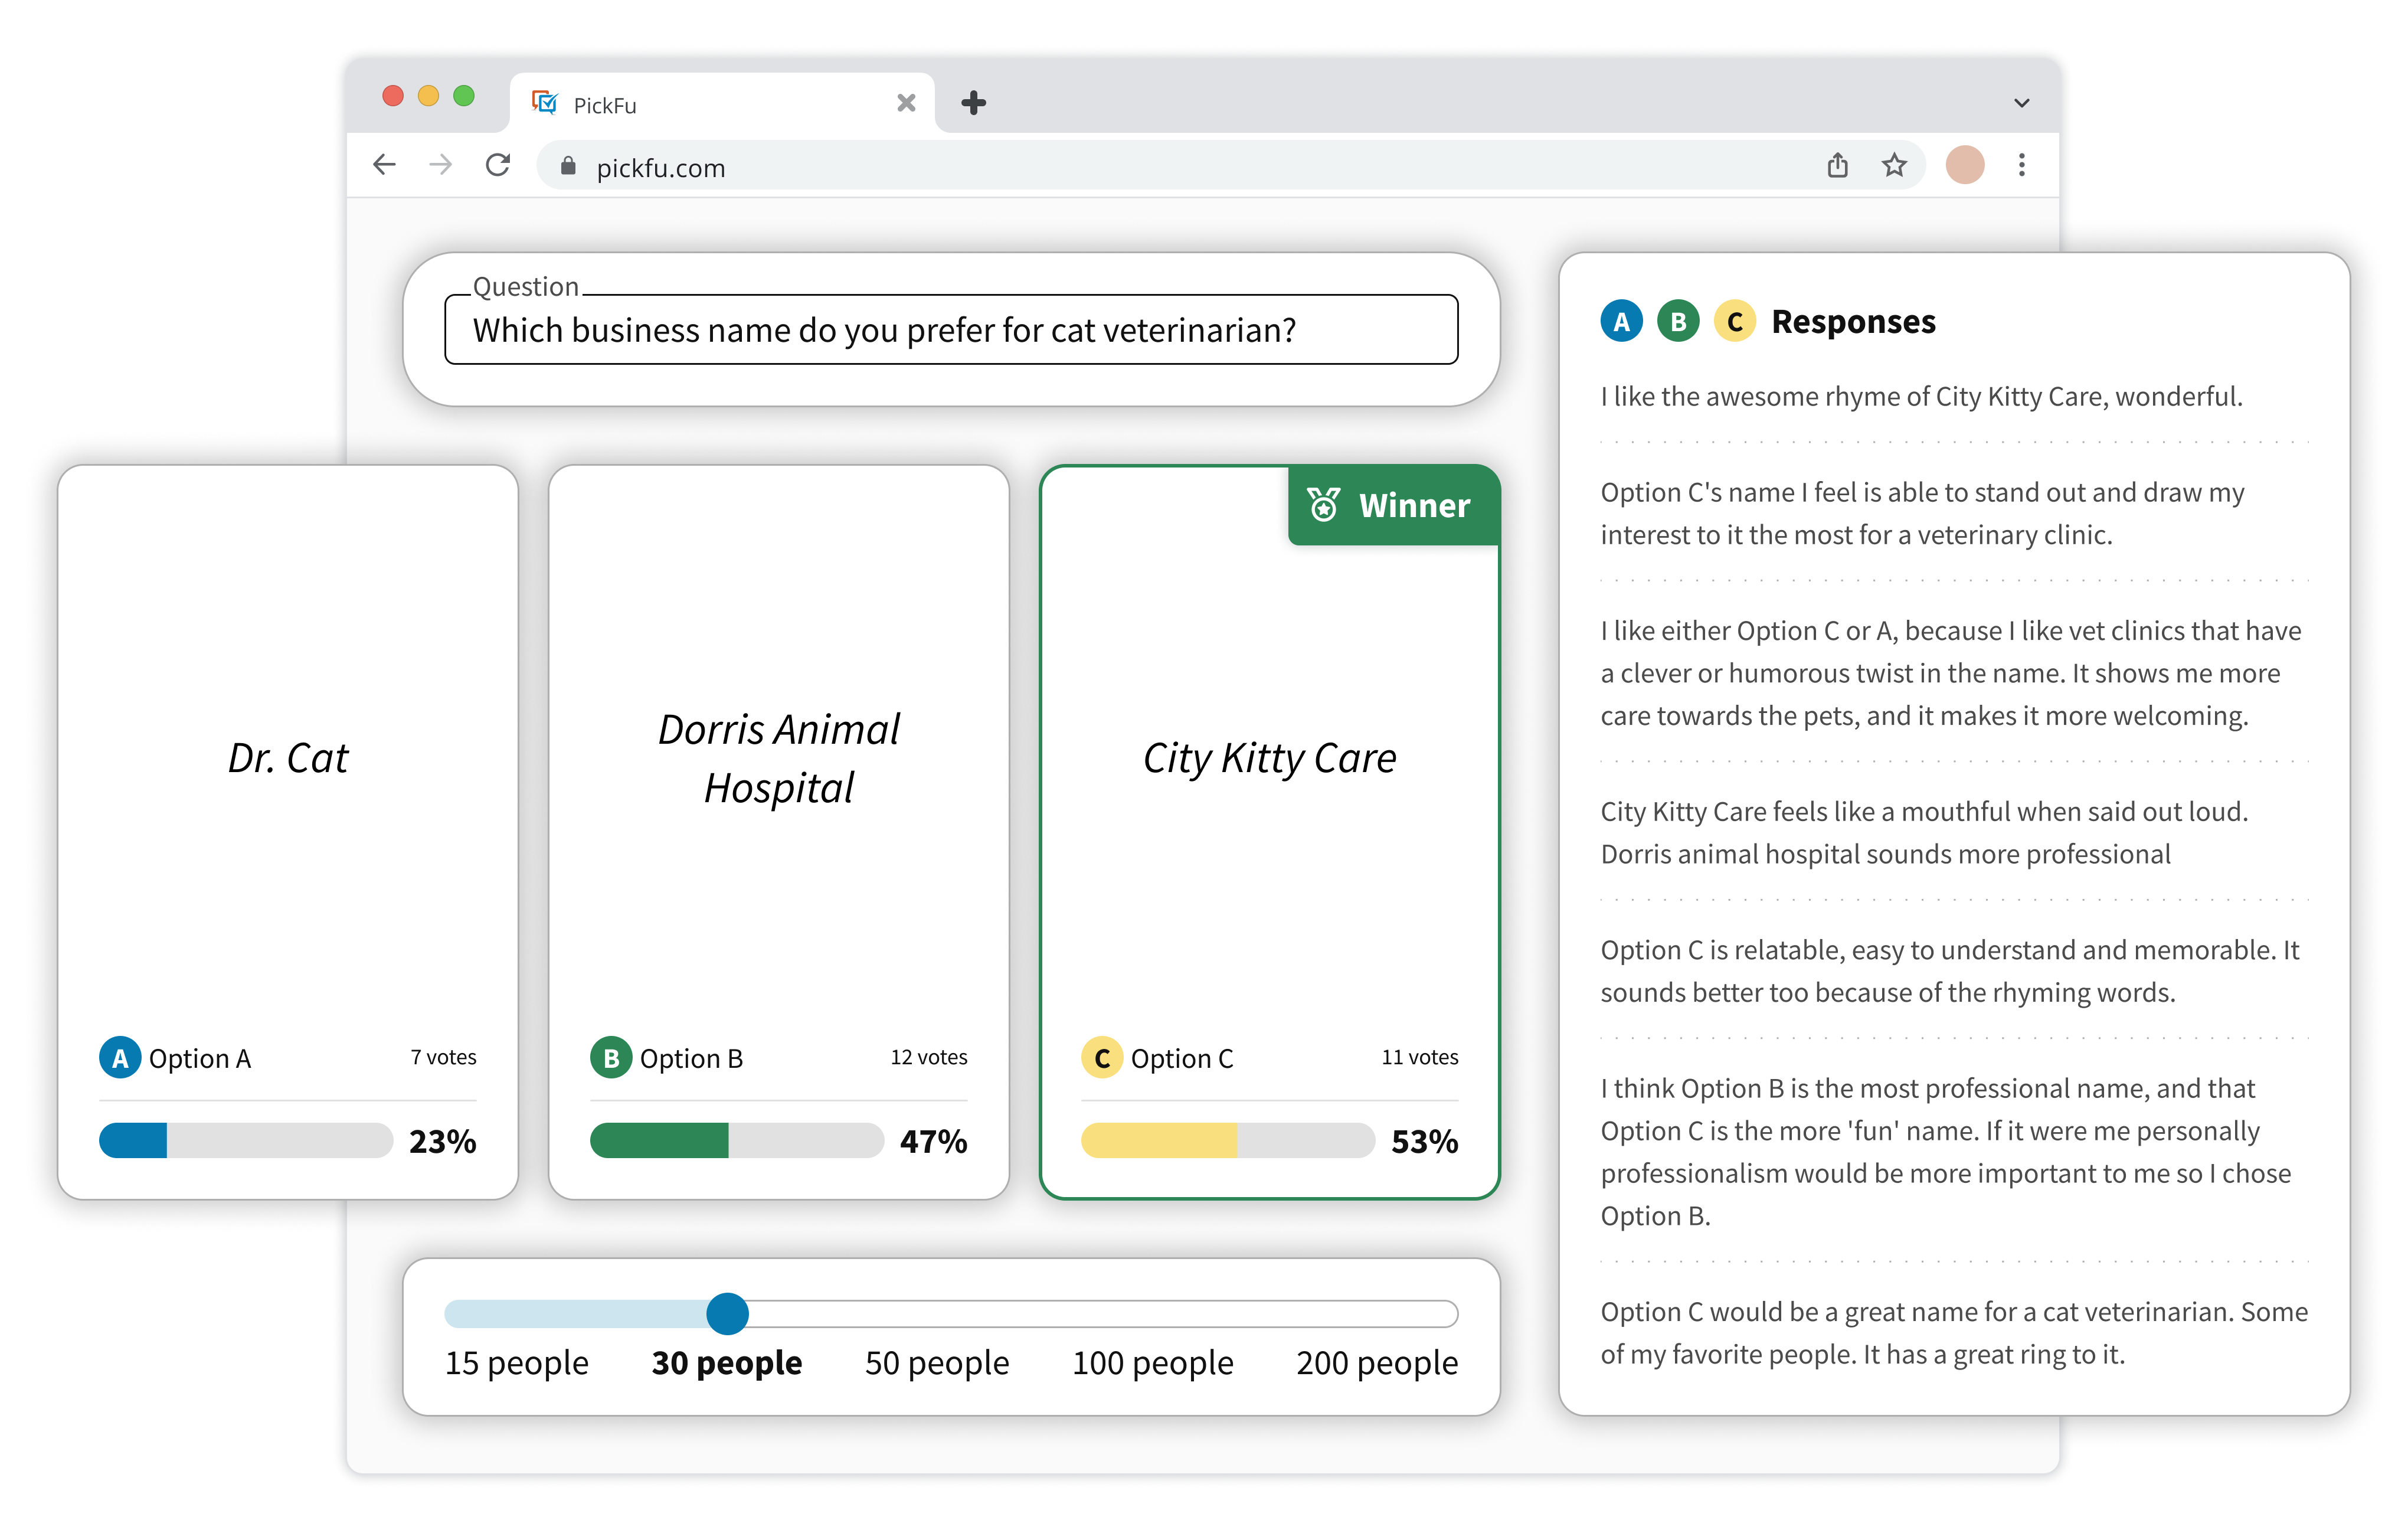
Task: Reload the pickfu.com page
Action: [498, 165]
